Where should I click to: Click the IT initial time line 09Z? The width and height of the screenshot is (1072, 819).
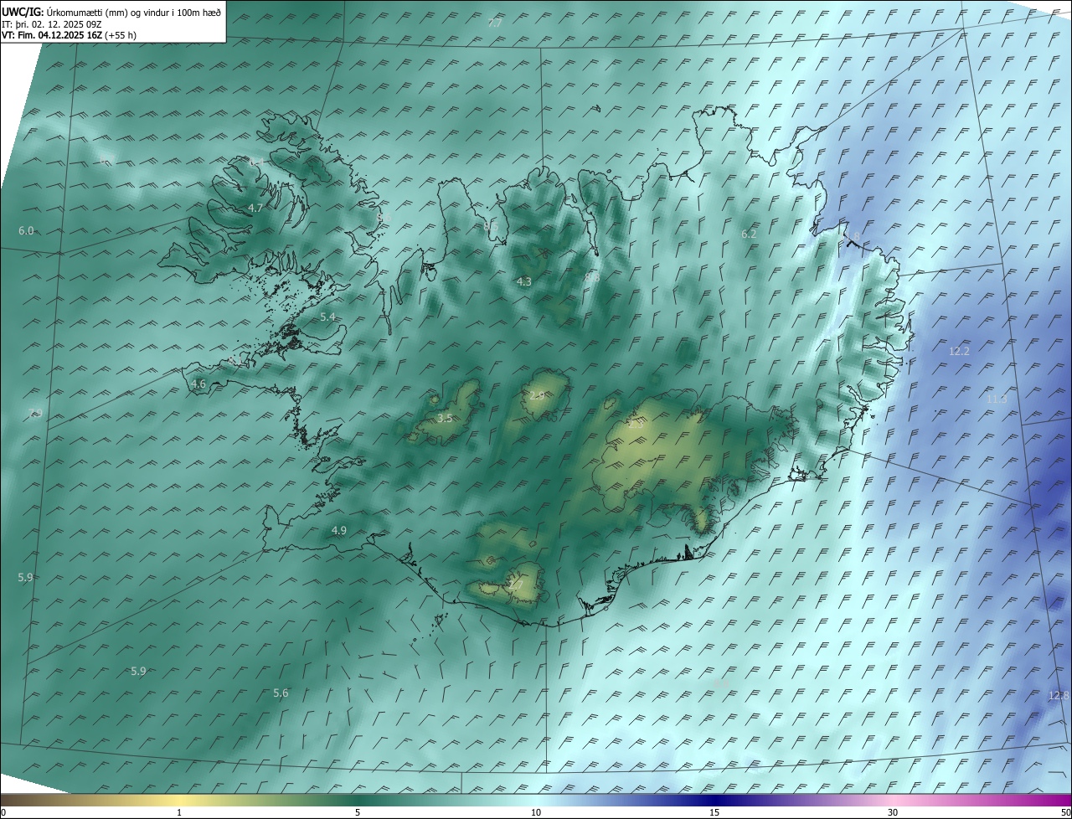tap(52, 23)
